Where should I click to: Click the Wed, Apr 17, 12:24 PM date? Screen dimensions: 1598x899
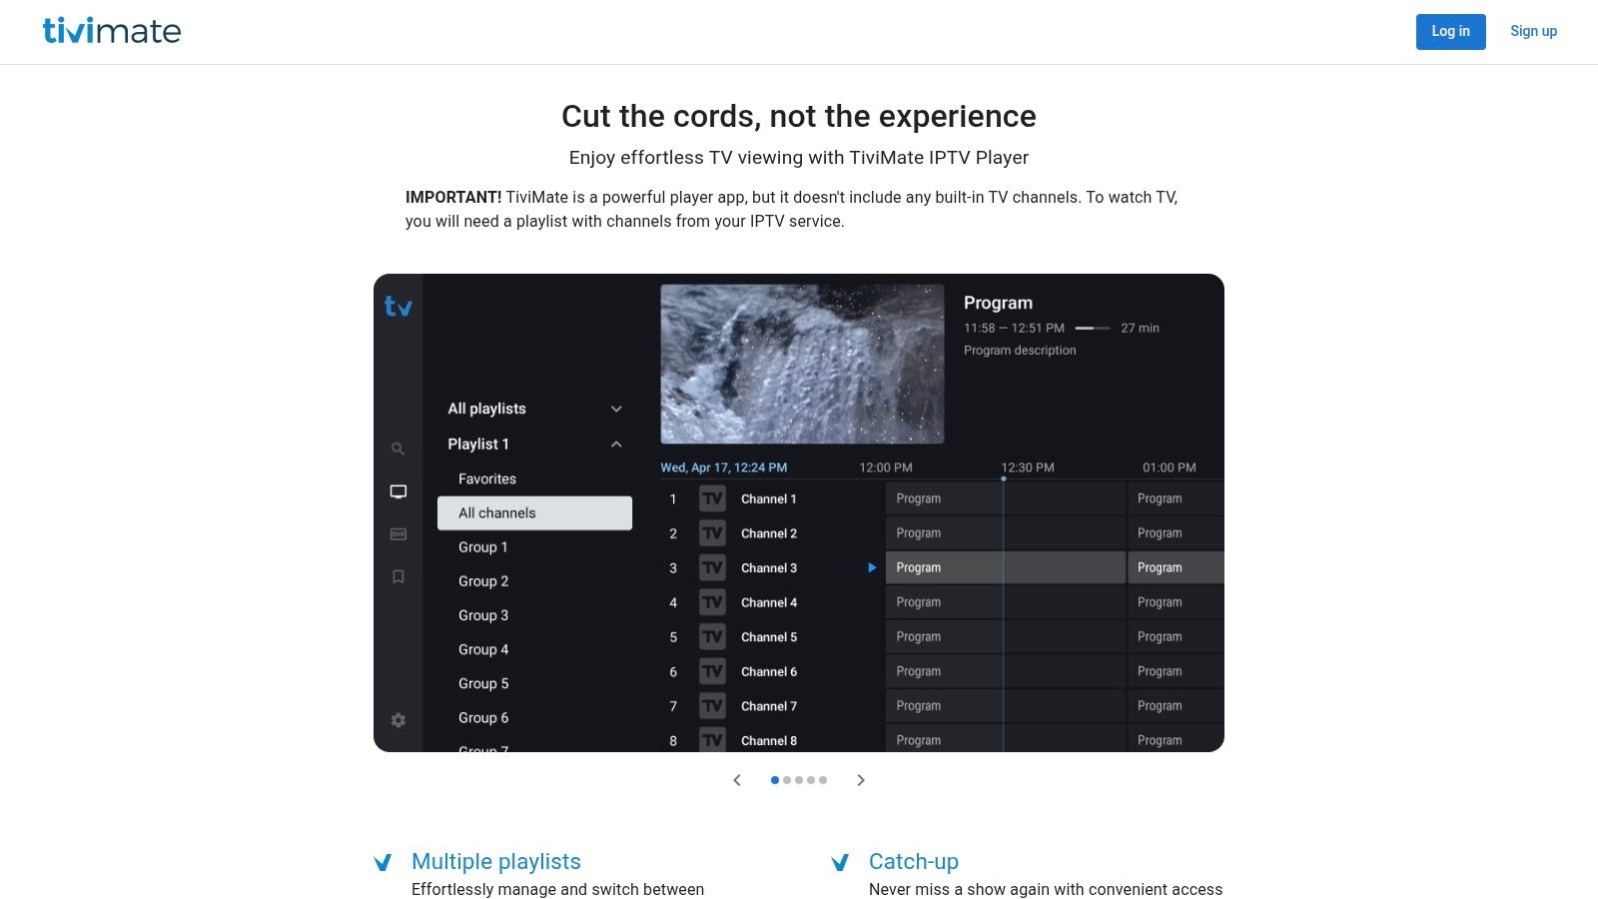[x=724, y=467]
